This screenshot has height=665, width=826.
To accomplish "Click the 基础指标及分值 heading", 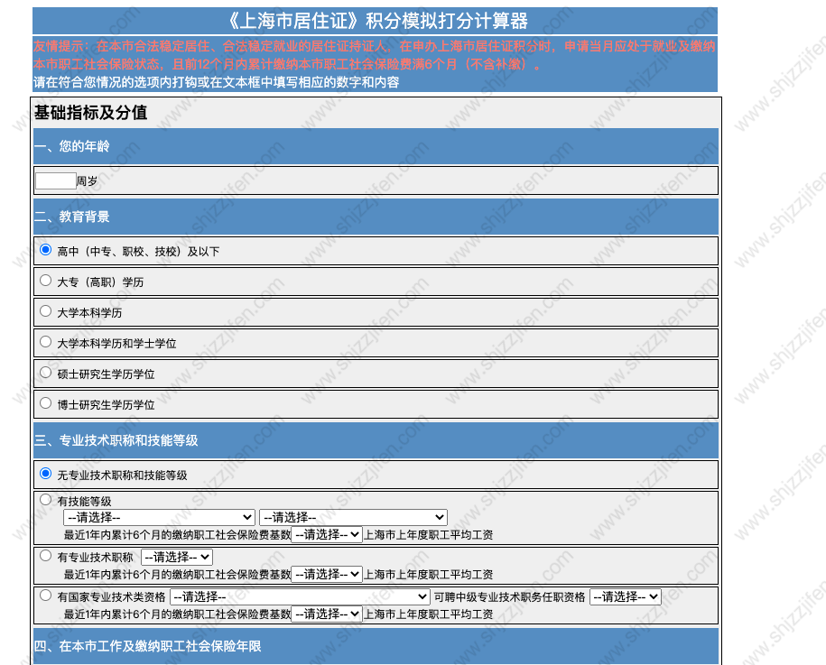I will (x=90, y=112).
